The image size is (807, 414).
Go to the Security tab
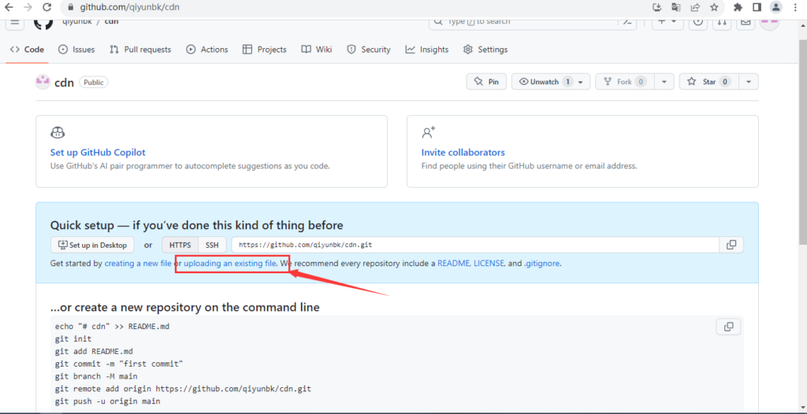(x=369, y=50)
